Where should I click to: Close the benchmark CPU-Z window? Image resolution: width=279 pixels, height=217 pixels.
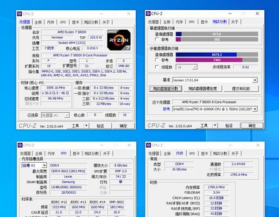[x=257, y=14]
